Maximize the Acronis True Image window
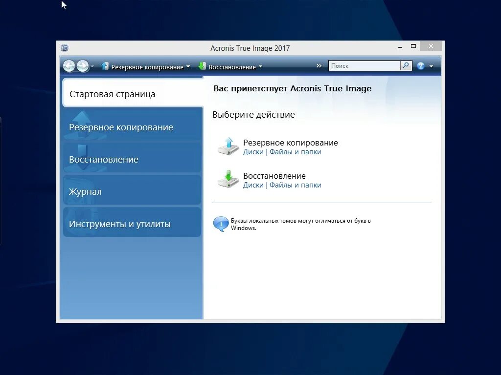This screenshot has height=375, width=501. pyautogui.click(x=413, y=46)
